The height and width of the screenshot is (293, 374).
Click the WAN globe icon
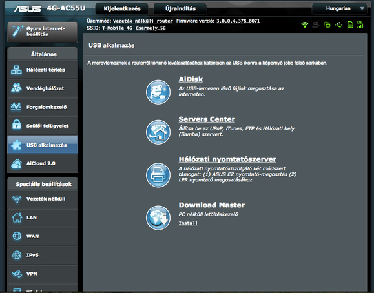point(17,236)
